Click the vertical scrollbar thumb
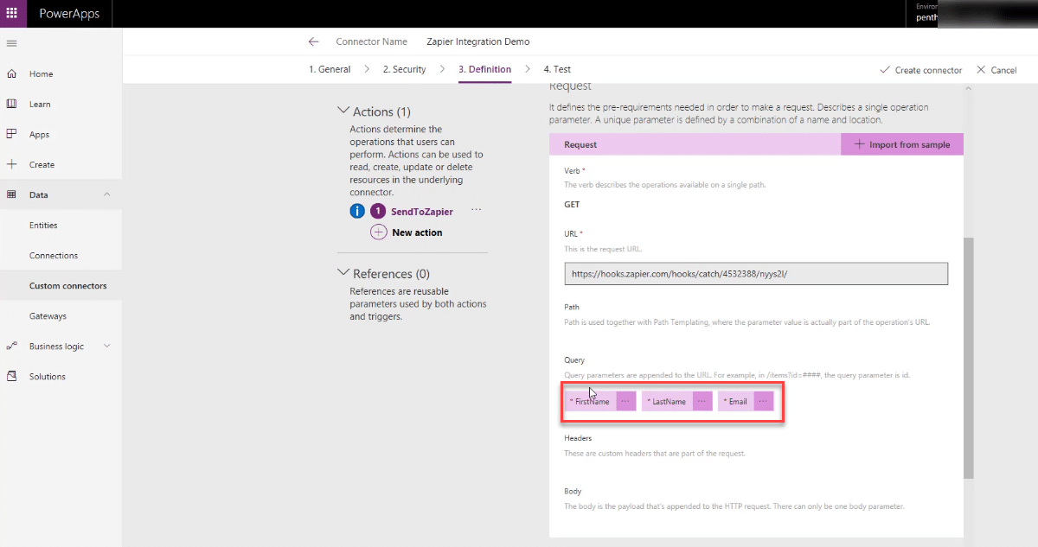This screenshot has width=1038, height=547. pos(969,358)
